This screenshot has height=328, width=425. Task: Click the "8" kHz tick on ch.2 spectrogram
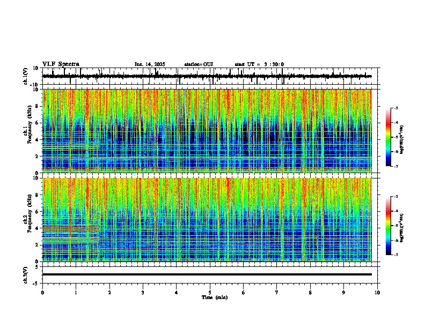pos(38,195)
